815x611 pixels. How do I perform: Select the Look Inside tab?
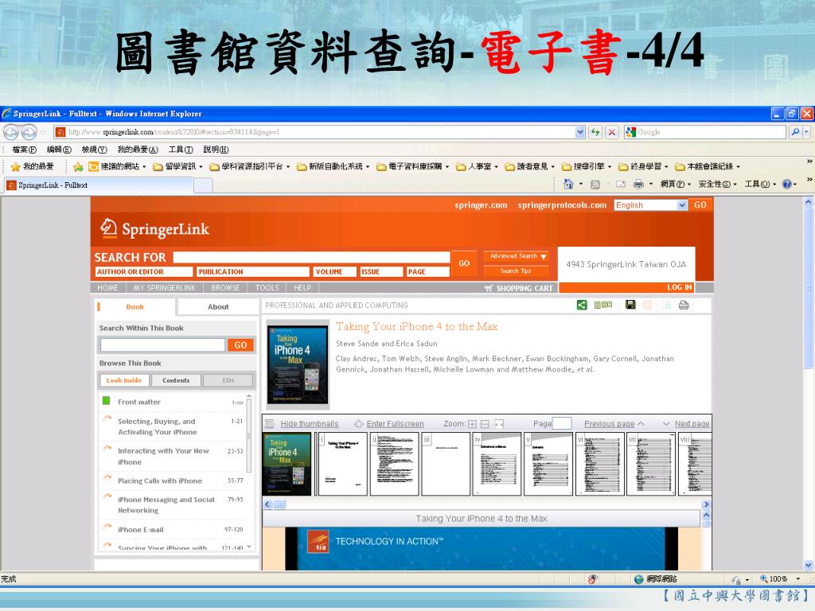123,380
